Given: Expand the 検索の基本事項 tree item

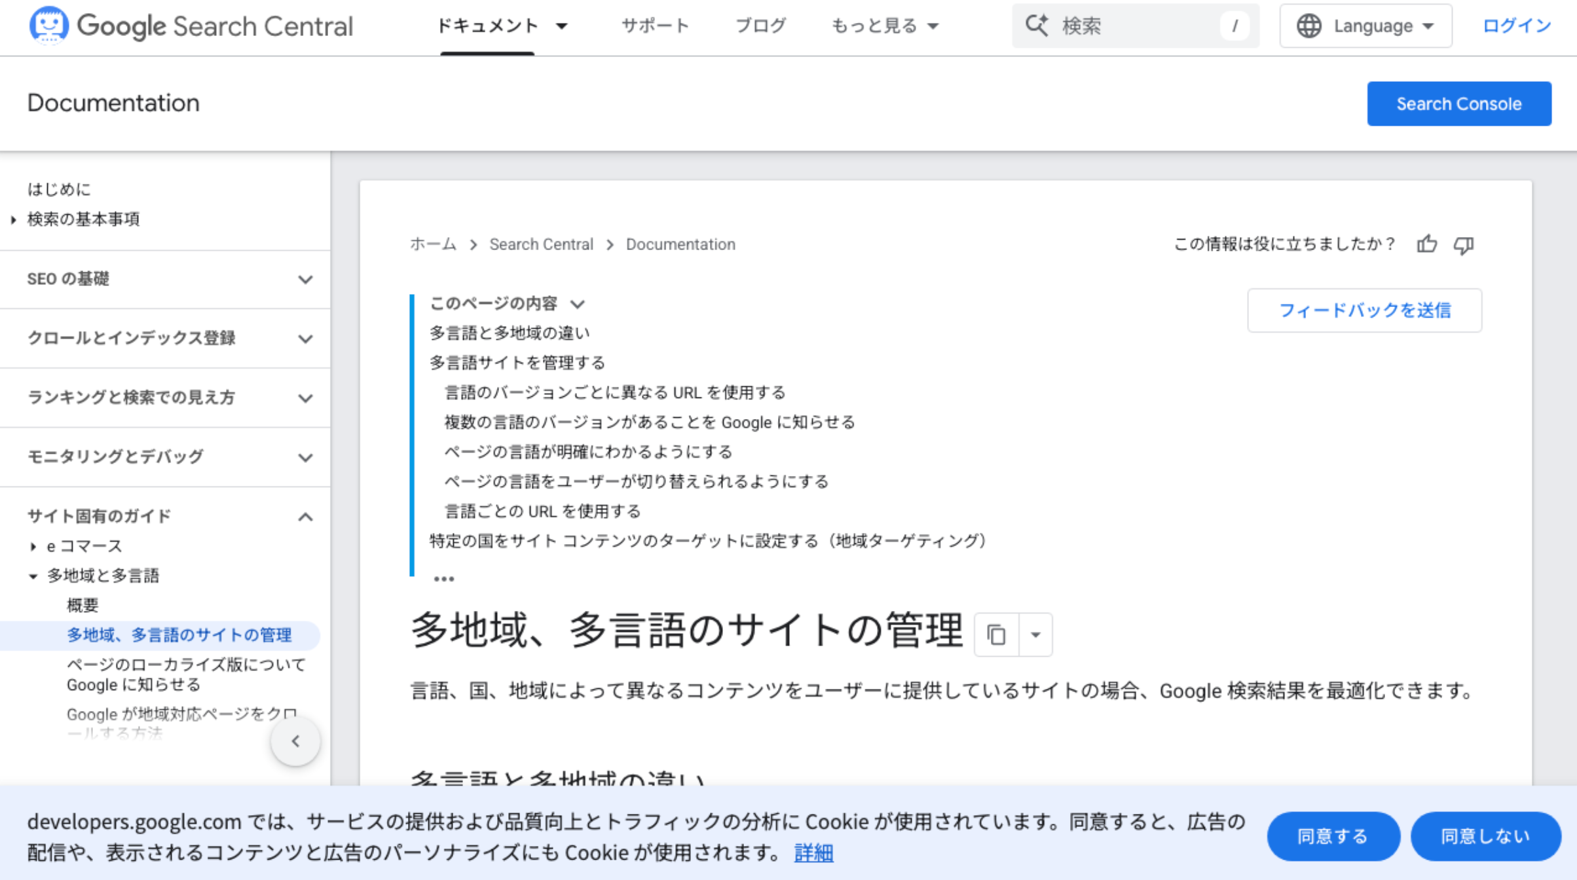Looking at the screenshot, I should point(13,219).
